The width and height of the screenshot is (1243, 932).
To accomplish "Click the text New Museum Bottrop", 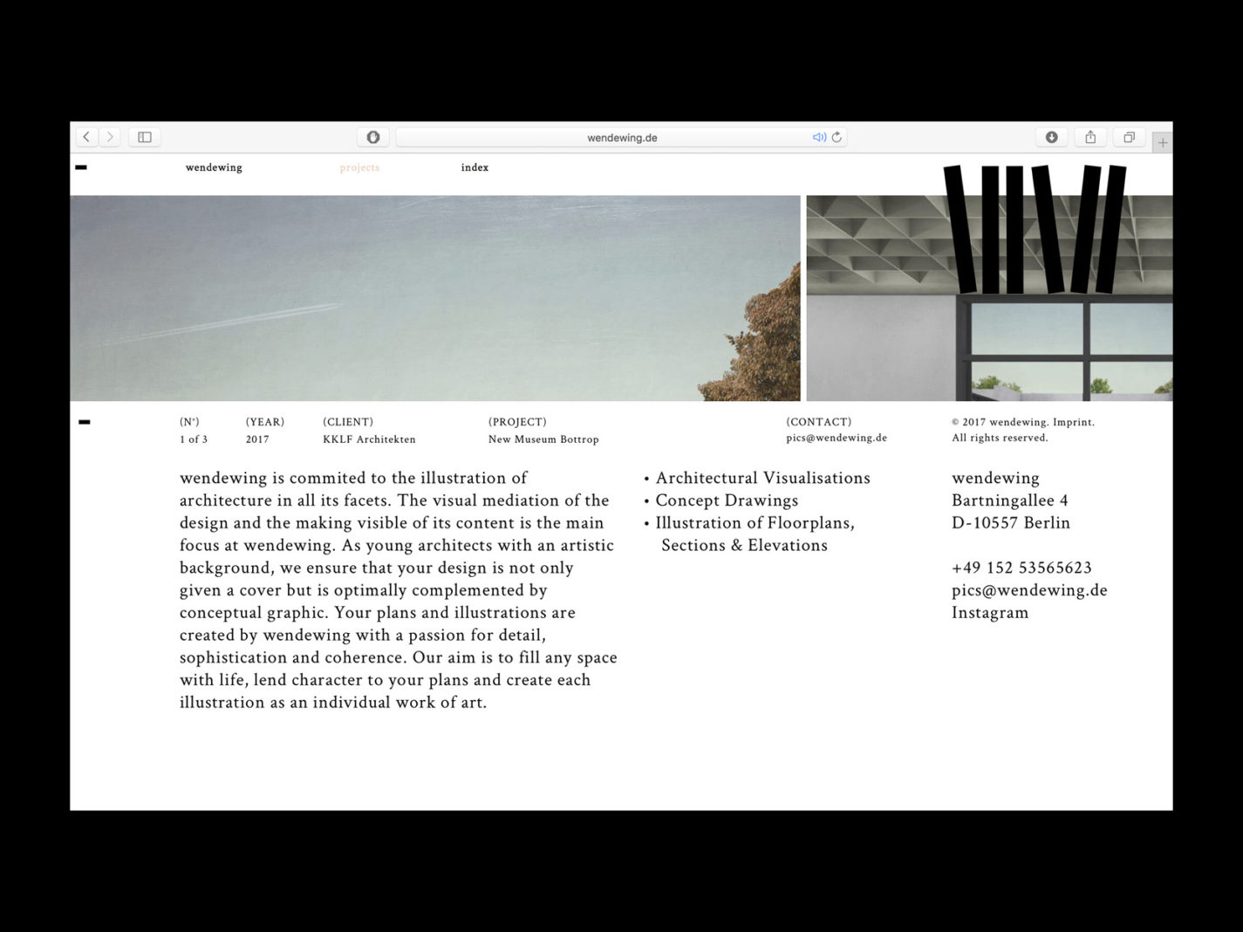I will click(543, 439).
